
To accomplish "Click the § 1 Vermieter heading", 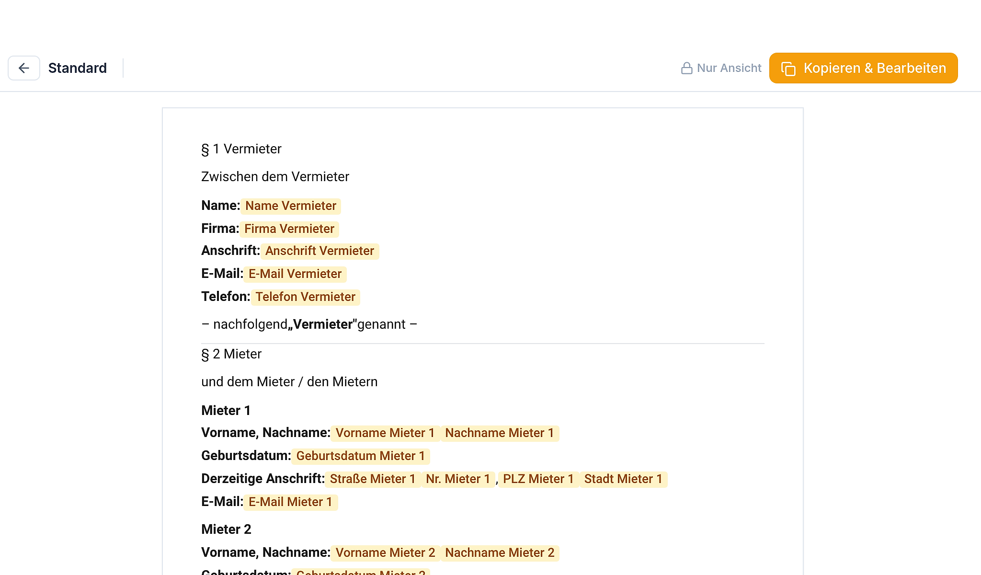I will click(x=241, y=149).
